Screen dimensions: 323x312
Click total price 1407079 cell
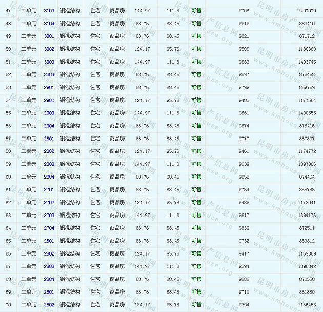click(x=306, y=11)
